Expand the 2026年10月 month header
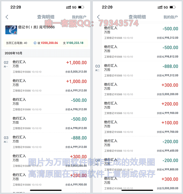 13,53
